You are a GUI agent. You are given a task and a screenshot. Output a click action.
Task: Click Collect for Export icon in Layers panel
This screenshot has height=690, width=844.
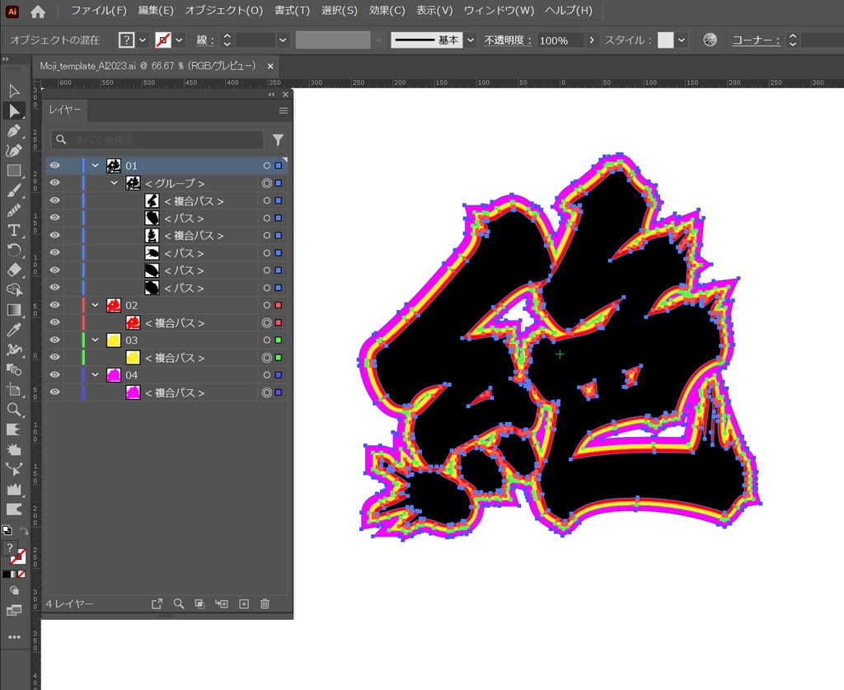tap(157, 604)
